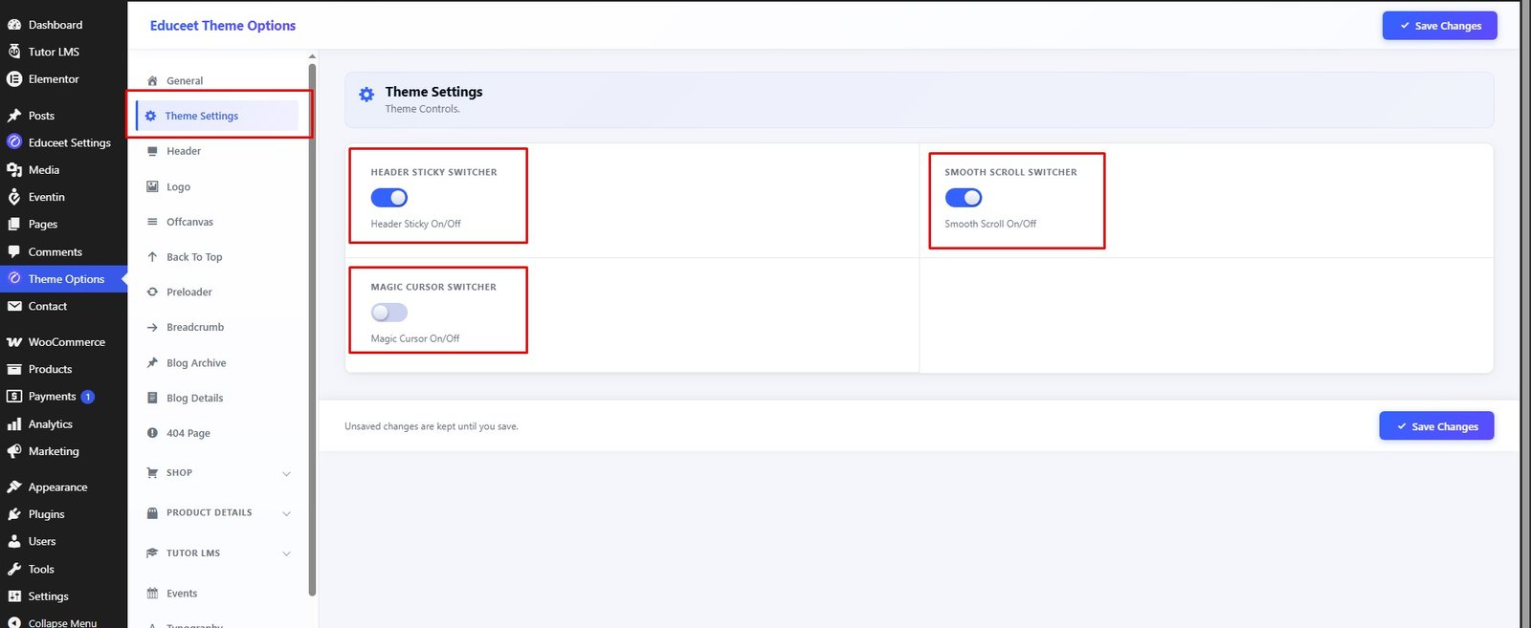Click the bottom Save Changes button
1531x628 pixels.
pos(1436,426)
